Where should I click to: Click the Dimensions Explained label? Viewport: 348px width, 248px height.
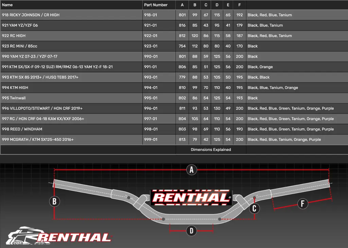coord(211,150)
